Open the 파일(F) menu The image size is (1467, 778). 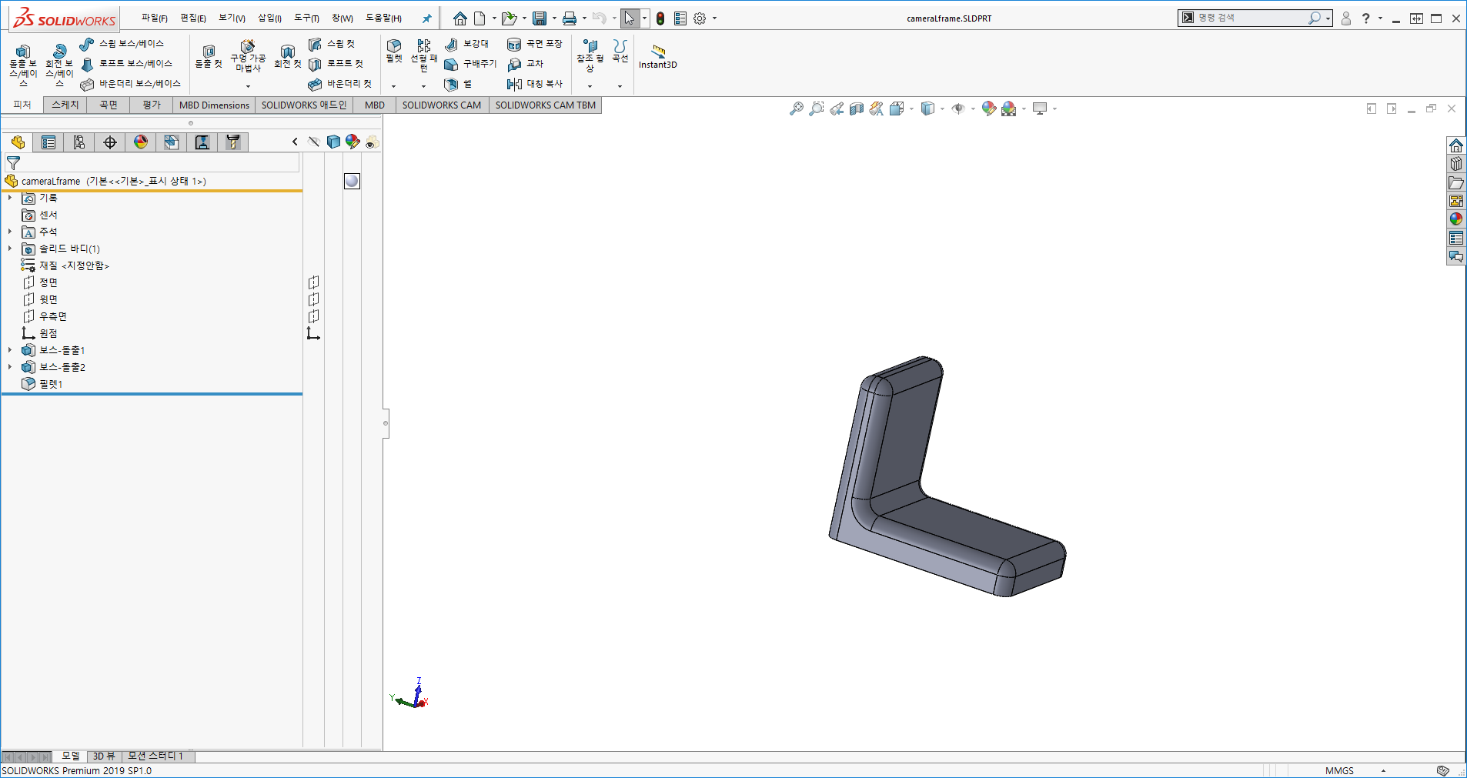click(x=154, y=18)
